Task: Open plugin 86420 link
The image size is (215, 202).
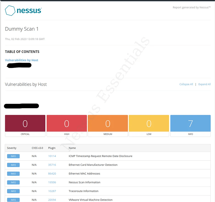Action: pos(52,174)
